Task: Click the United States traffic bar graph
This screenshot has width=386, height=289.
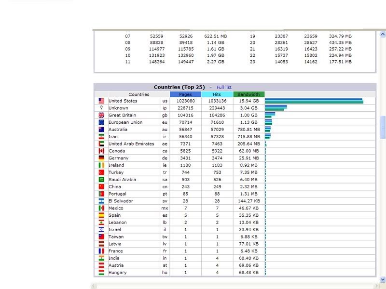Action: (314, 101)
